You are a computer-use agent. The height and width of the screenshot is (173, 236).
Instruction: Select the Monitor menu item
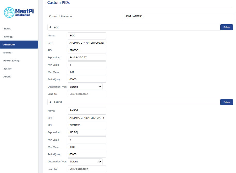click(x=8, y=53)
